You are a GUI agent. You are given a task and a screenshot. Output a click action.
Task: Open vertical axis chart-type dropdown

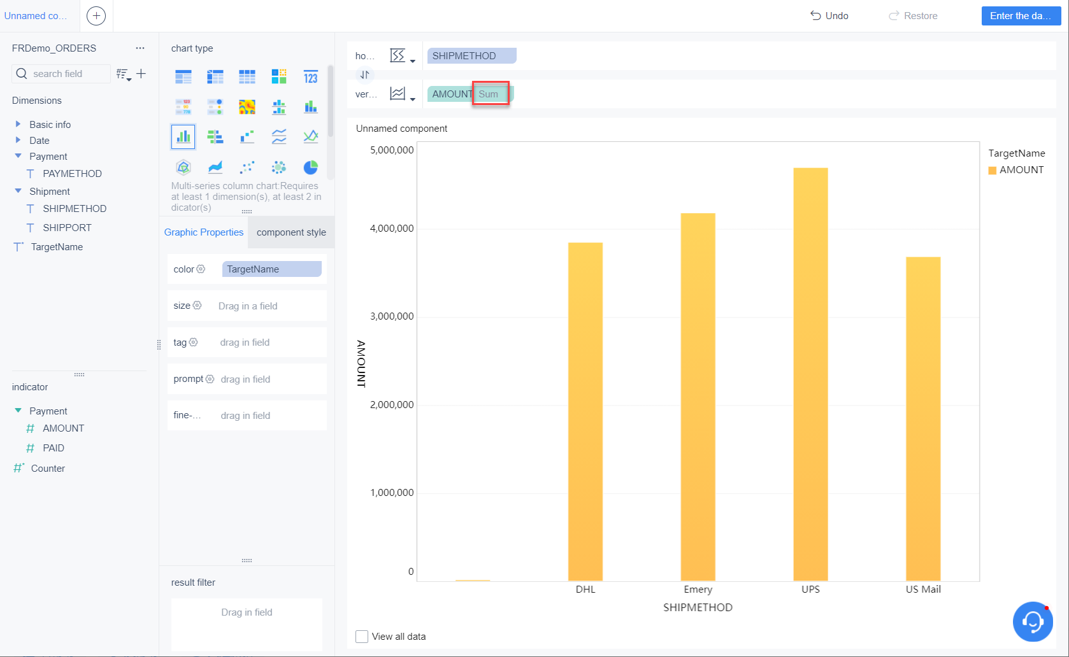(403, 94)
